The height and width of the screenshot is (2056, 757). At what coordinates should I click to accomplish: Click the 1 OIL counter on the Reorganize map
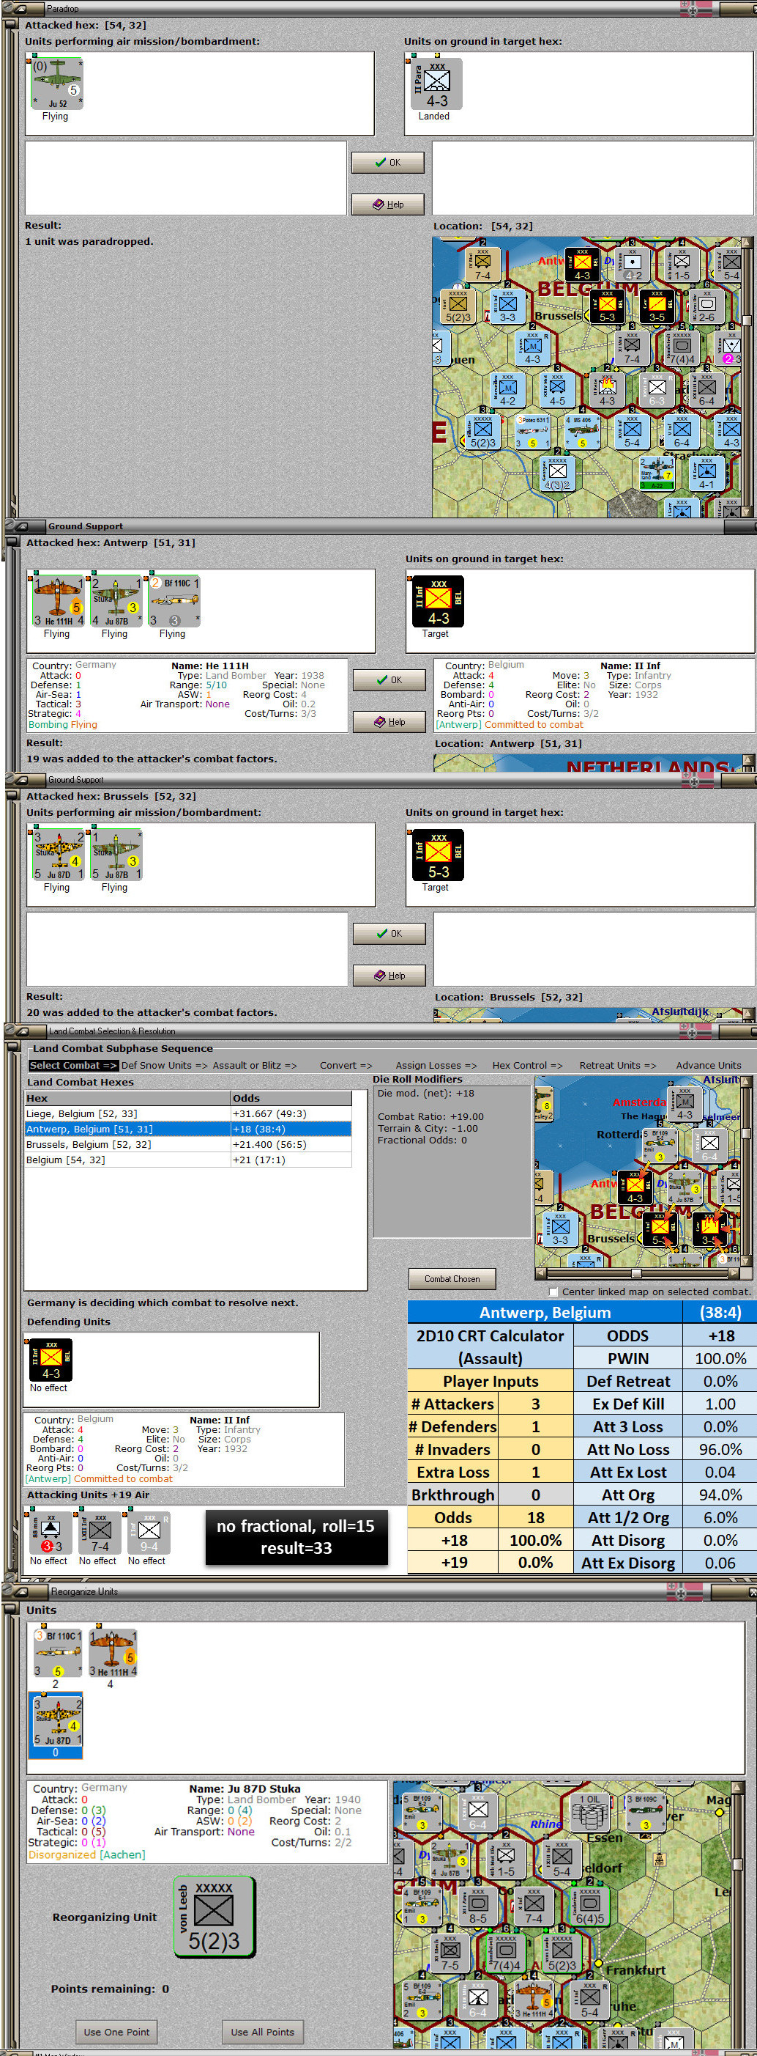pyautogui.click(x=589, y=1811)
